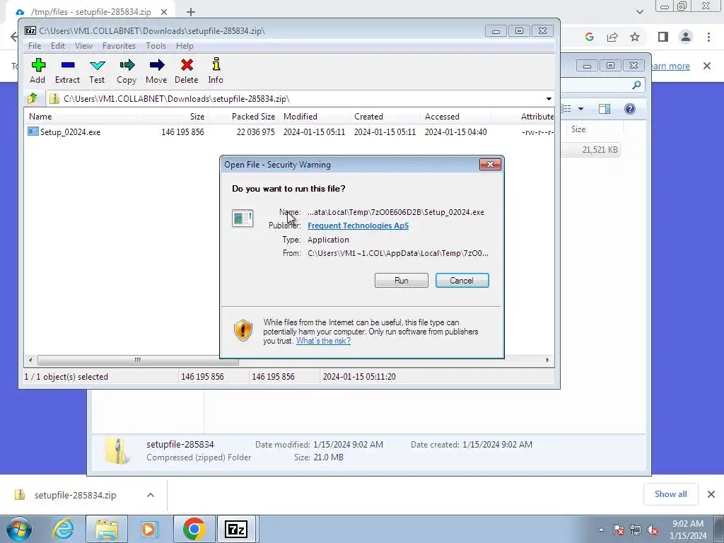The image size is (724, 543).
Task: Bookmark this page with the star icon
Action: (x=636, y=37)
